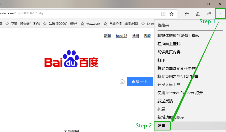
Task: Maximize the browser window
Action: pyautogui.click(x=208, y=4)
